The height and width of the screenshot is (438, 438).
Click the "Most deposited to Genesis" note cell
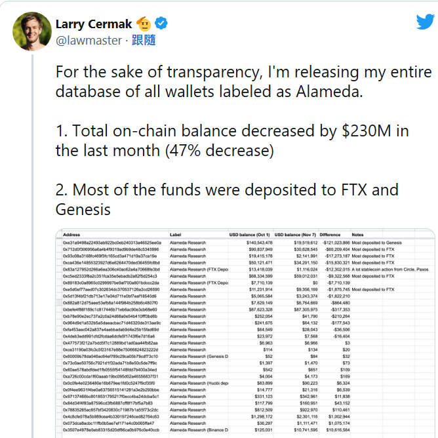tap(383, 242)
